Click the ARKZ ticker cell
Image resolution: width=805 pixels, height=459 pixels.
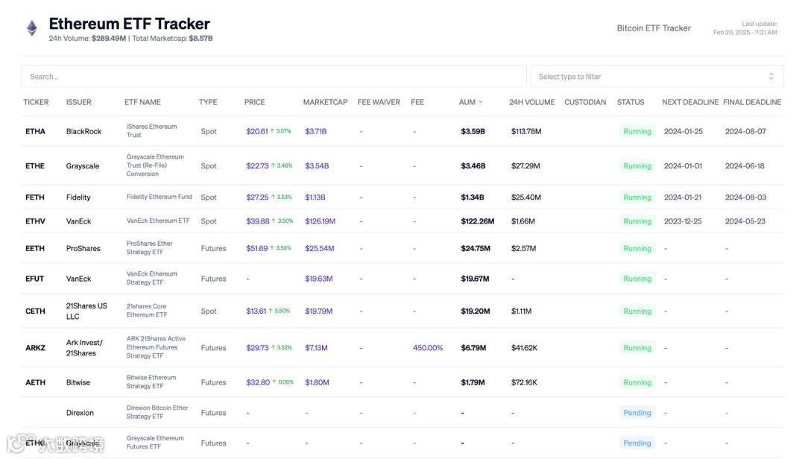click(x=36, y=348)
